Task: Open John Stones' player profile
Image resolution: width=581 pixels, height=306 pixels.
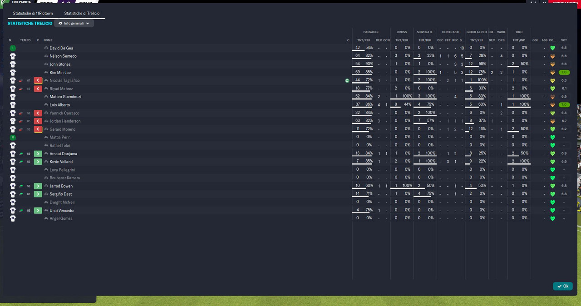Action: pyautogui.click(x=60, y=64)
